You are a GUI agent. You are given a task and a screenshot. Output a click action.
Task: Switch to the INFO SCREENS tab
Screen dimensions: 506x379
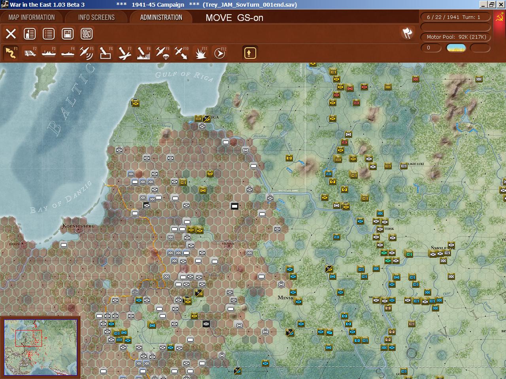(96, 17)
